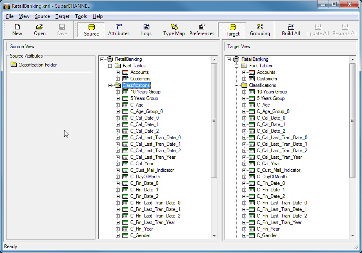Open the Source menu
The width and height of the screenshot is (362, 253).
click(x=42, y=16)
